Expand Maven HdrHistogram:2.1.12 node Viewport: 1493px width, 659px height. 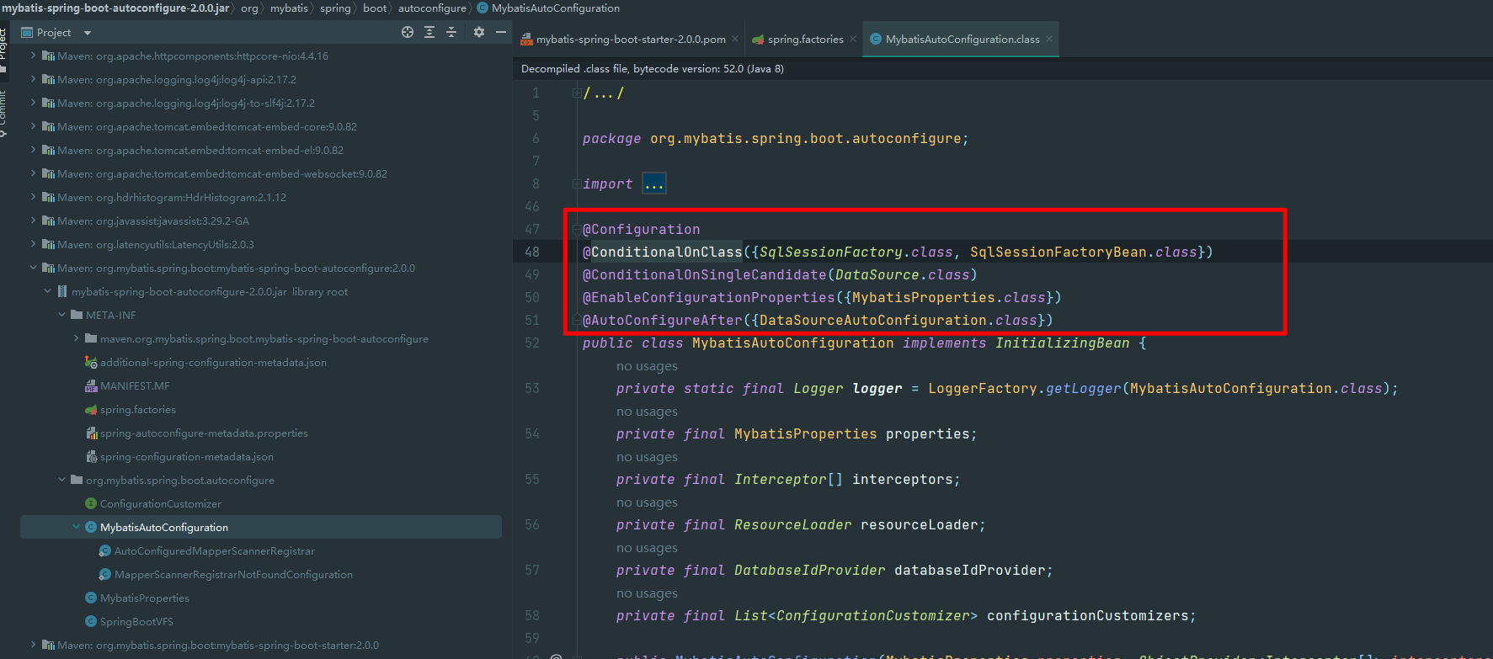click(33, 197)
